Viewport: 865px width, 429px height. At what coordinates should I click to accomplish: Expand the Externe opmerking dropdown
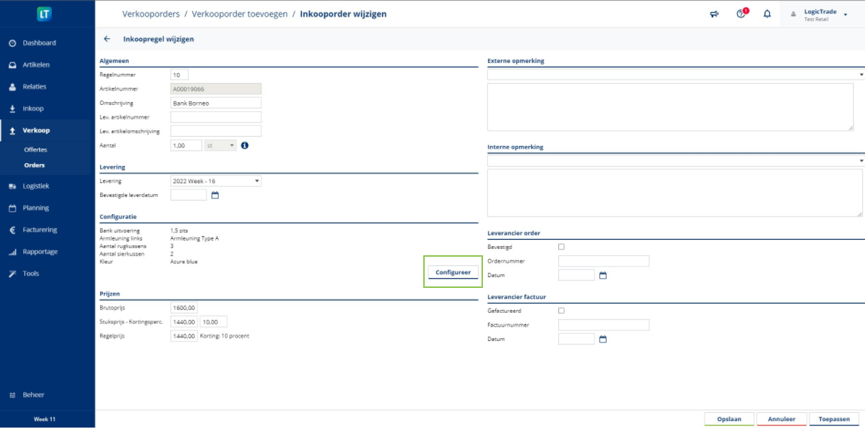pos(861,74)
